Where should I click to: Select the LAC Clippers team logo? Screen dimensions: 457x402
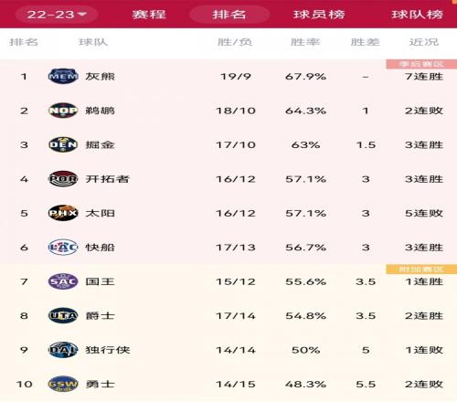63,247
